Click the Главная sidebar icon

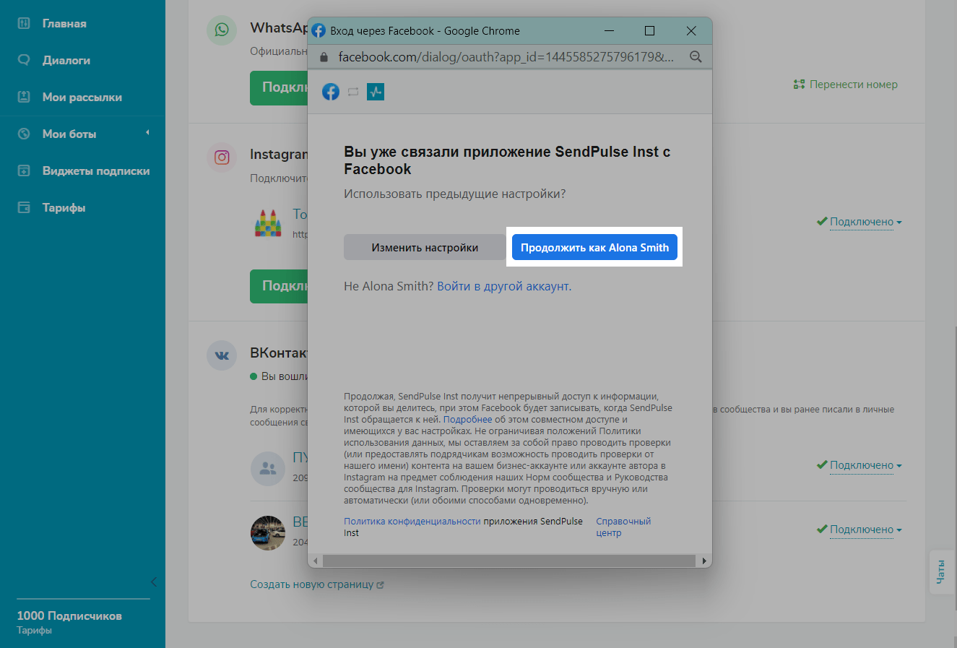pyautogui.click(x=24, y=23)
